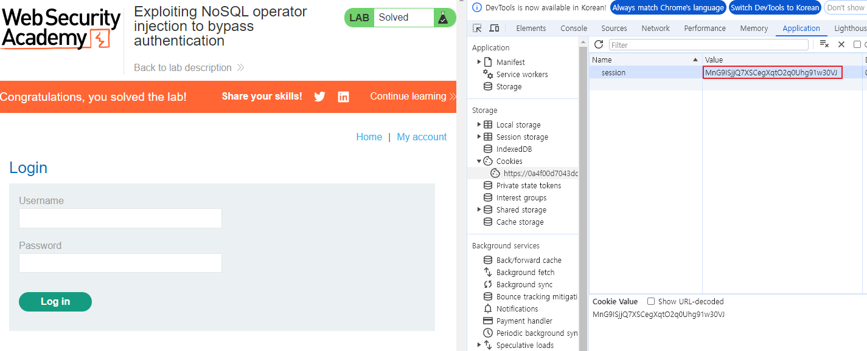Toggle checkbox next to cookie filter
867x351 pixels.
tap(857, 44)
